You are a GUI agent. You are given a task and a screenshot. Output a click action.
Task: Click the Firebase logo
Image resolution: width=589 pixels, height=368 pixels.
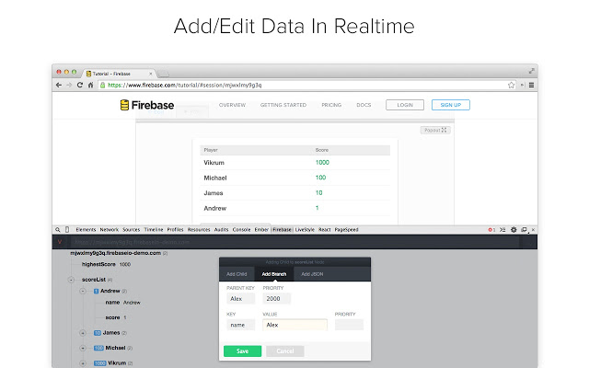tap(147, 105)
